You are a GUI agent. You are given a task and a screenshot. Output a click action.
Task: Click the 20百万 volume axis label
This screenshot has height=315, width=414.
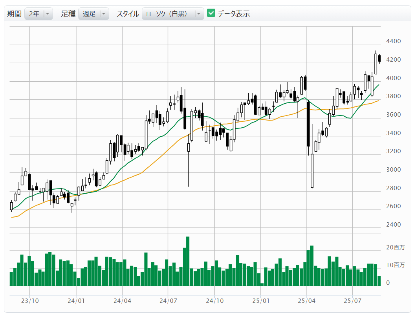click(395, 247)
